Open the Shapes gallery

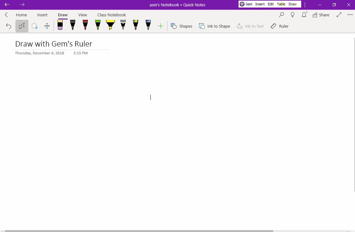pos(181,26)
